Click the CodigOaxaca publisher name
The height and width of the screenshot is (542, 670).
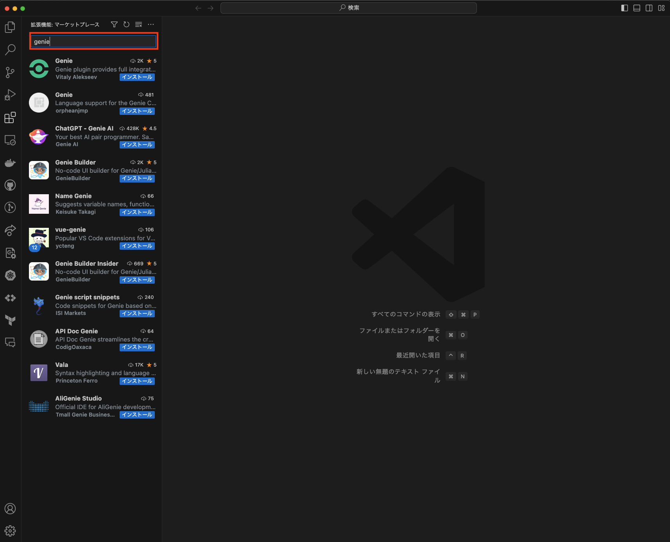point(73,347)
